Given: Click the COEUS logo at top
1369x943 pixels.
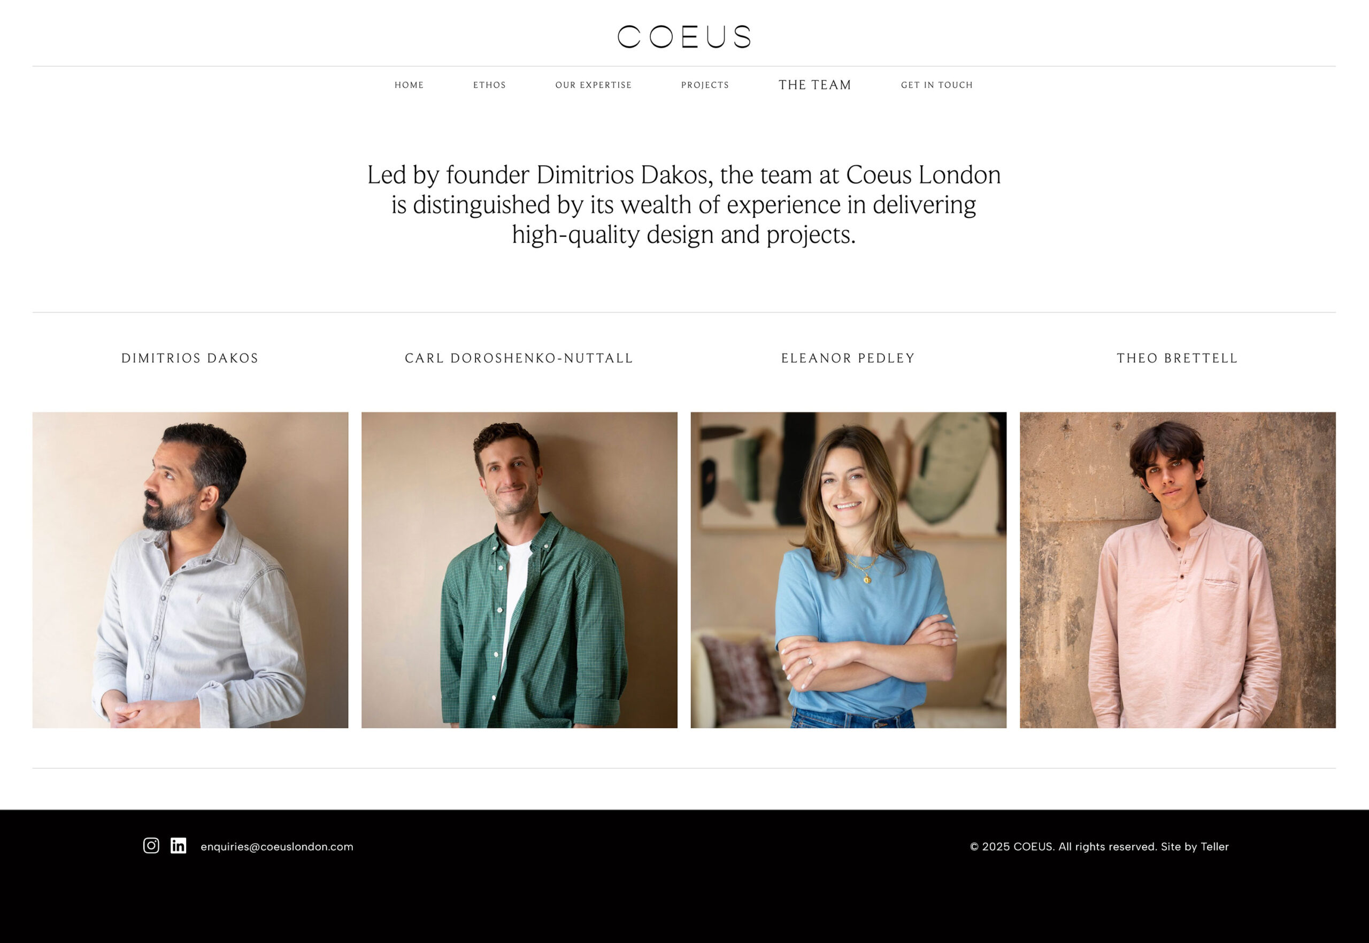Looking at the screenshot, I should coord(684,36).
